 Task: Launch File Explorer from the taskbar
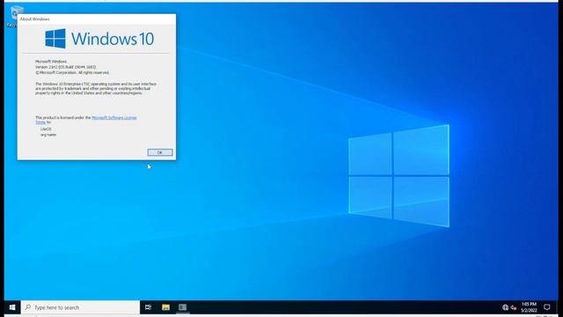click(165, 307)
